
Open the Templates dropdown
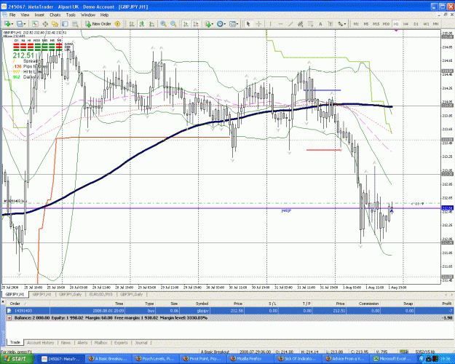[x=234, y=24]
